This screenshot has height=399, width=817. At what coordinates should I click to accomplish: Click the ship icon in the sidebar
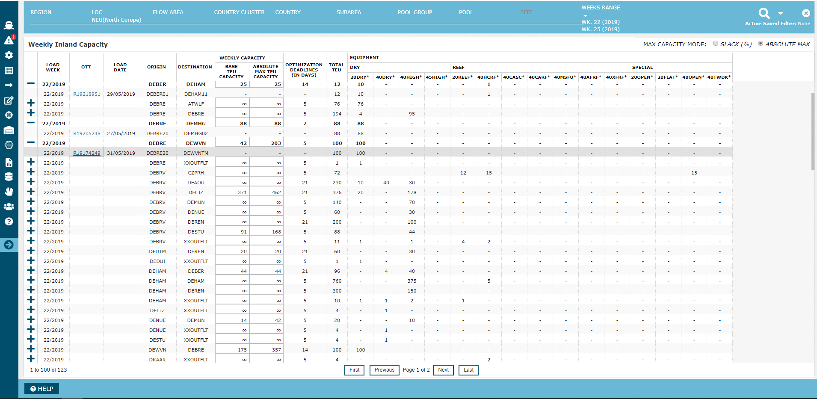pos(9,25)
